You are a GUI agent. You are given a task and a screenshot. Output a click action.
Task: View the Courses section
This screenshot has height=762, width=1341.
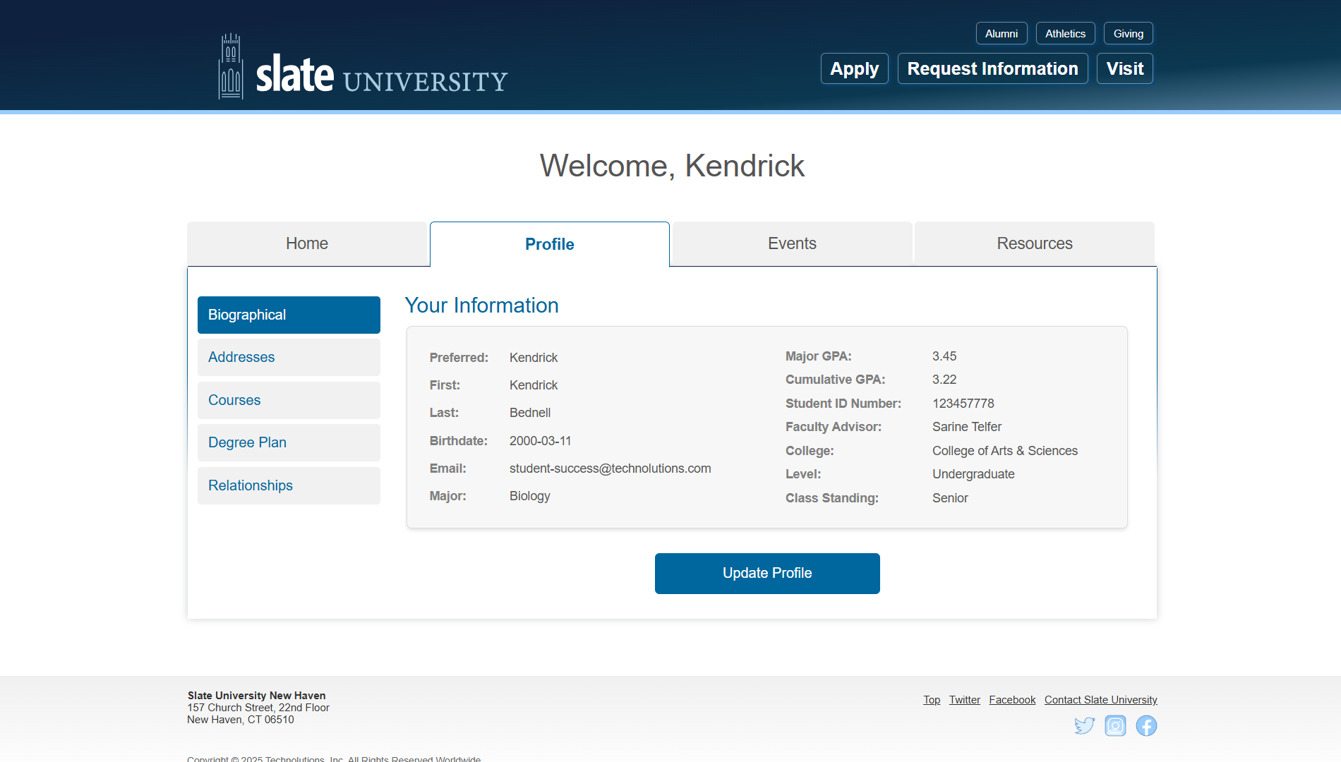tap(288, 400)
